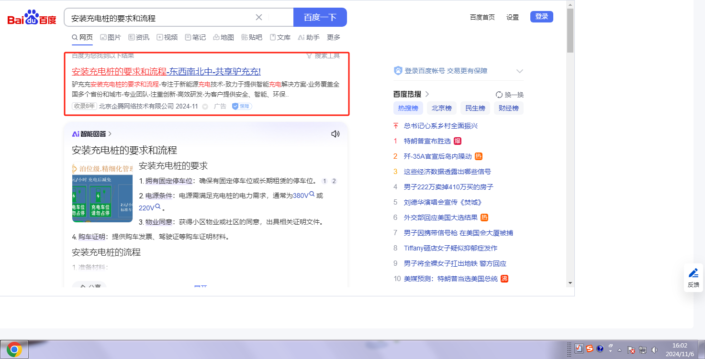This screenshot has height=359, width=705.
Task: Click the blue 登录 button
Action: [x=541, y=17]
